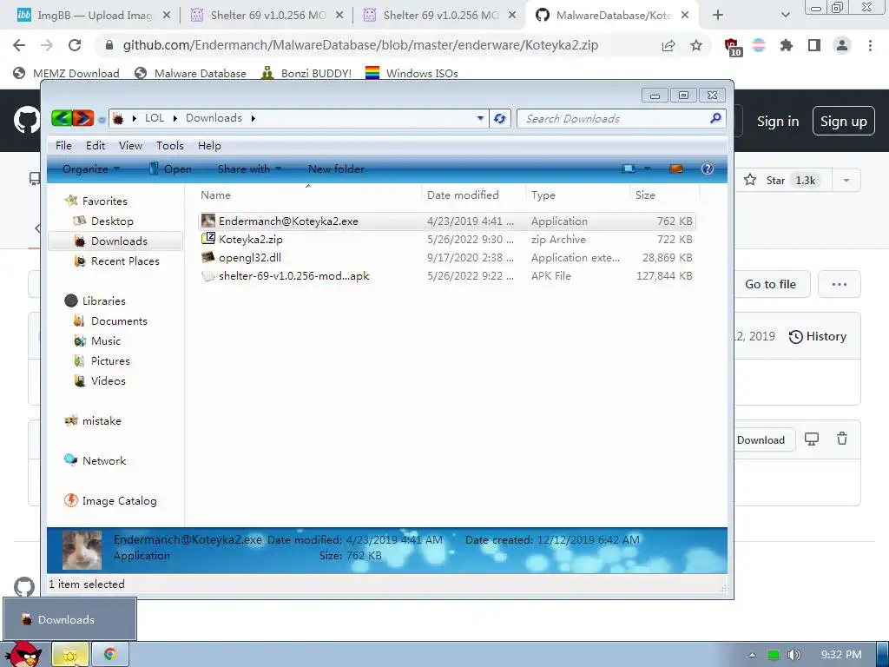
Task: Select the opengl32.dll file icon
Action: coord(208,257)
